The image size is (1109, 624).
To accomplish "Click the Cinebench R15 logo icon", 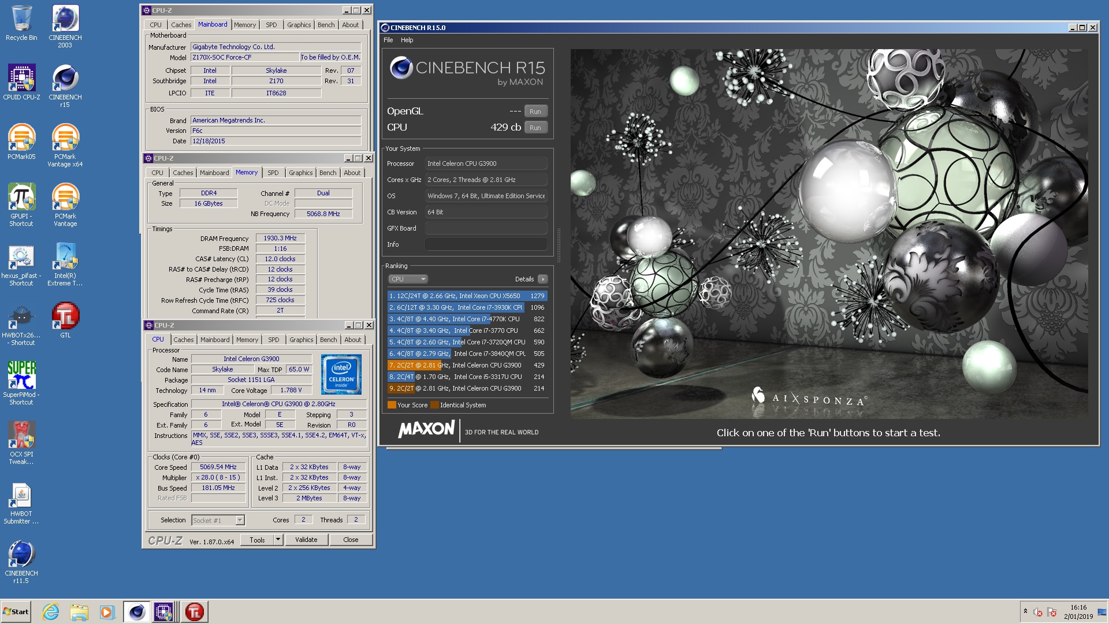I will [x=401, y=68].
